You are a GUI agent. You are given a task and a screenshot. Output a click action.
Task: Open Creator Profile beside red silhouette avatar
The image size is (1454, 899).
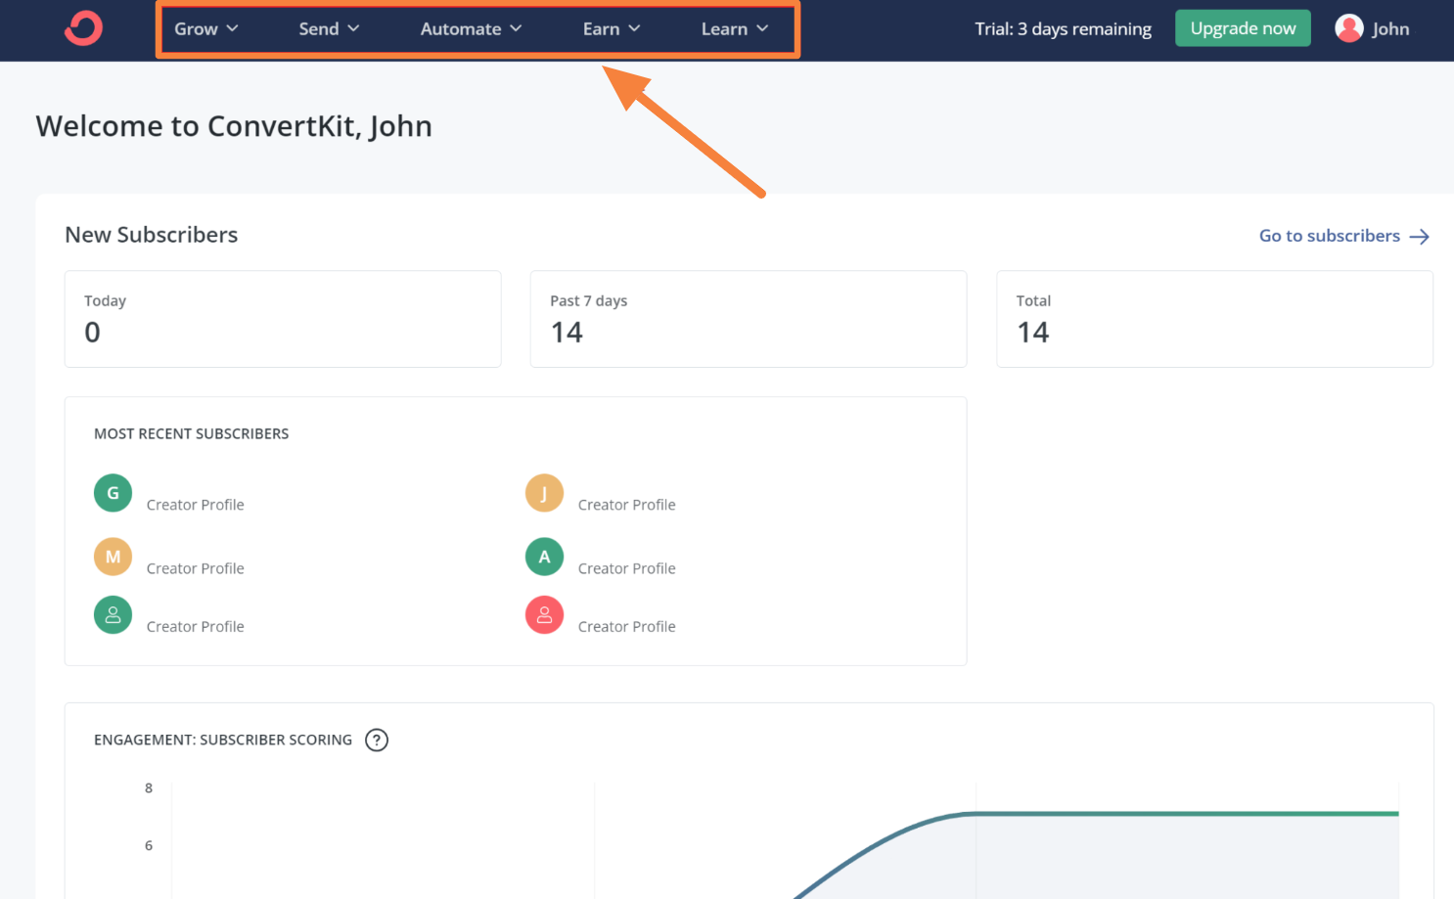click(x=627, y=627)
